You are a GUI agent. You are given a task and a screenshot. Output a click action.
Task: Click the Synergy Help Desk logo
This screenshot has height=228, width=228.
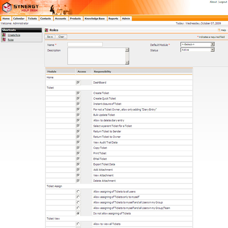(x=21, y=8)
